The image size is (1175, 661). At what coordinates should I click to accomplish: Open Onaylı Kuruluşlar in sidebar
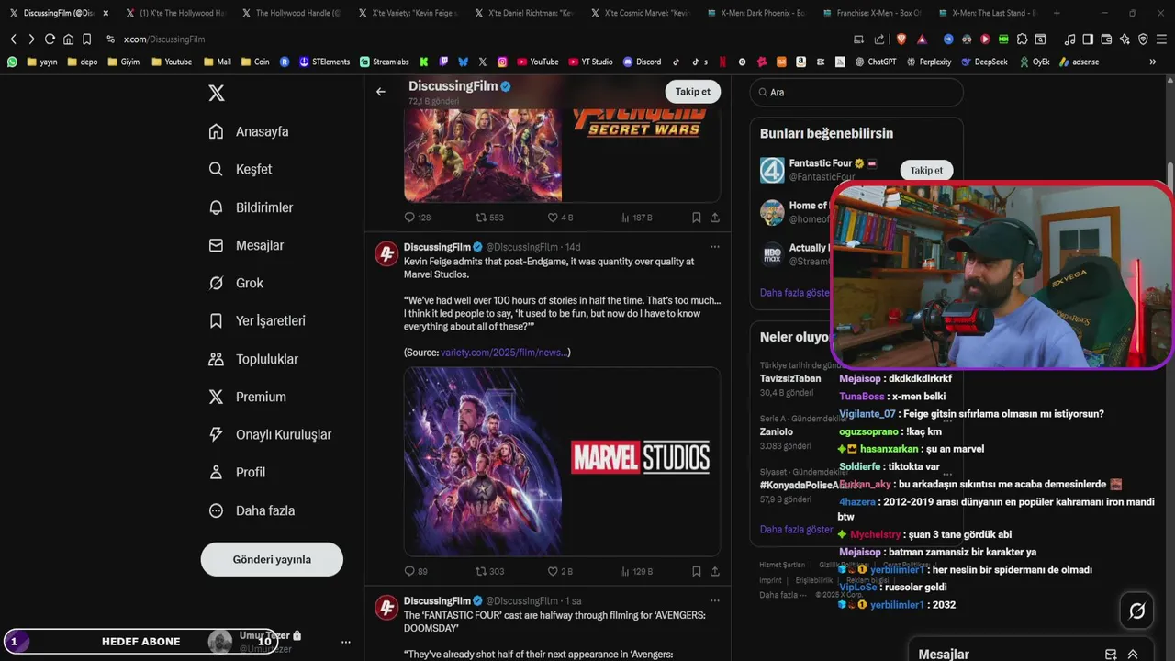[270, 434]
